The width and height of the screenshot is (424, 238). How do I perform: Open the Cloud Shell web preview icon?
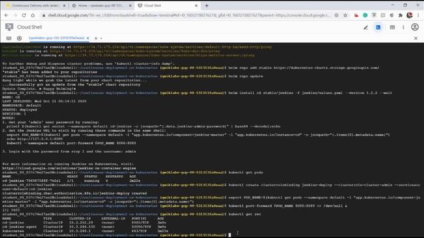tap(392, 27)
